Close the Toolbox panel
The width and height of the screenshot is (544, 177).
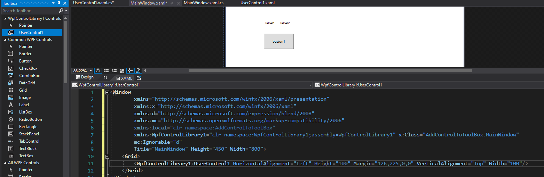64,3
